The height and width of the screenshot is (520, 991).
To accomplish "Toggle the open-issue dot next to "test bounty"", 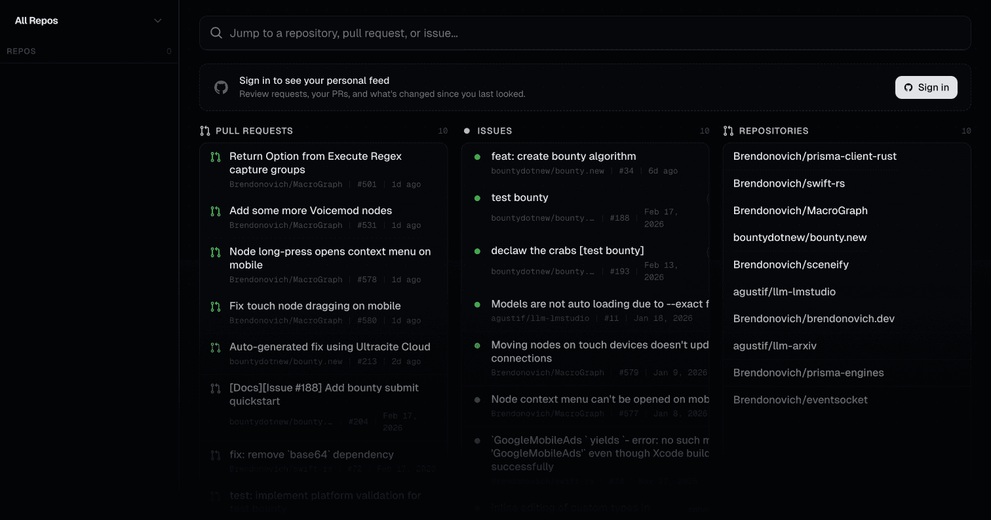I will point(477,198).
